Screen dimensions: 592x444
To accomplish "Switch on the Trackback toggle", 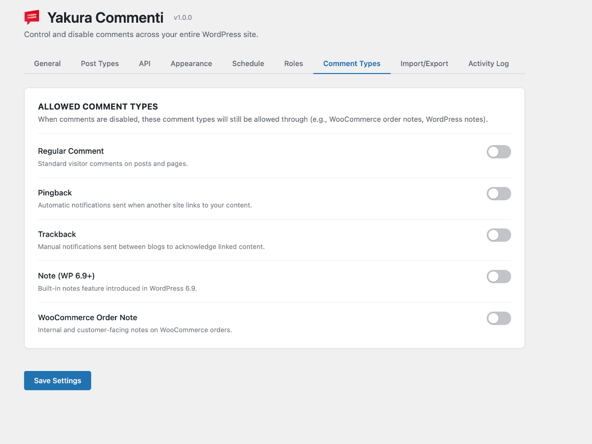I will [499, 235].
